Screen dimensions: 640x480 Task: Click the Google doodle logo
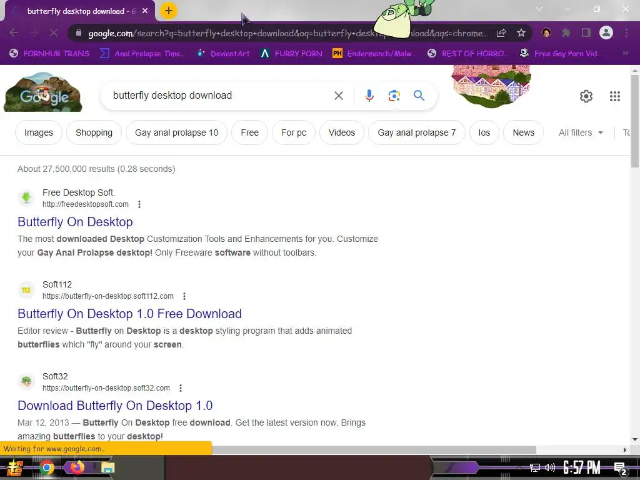[x=43, y=92]
